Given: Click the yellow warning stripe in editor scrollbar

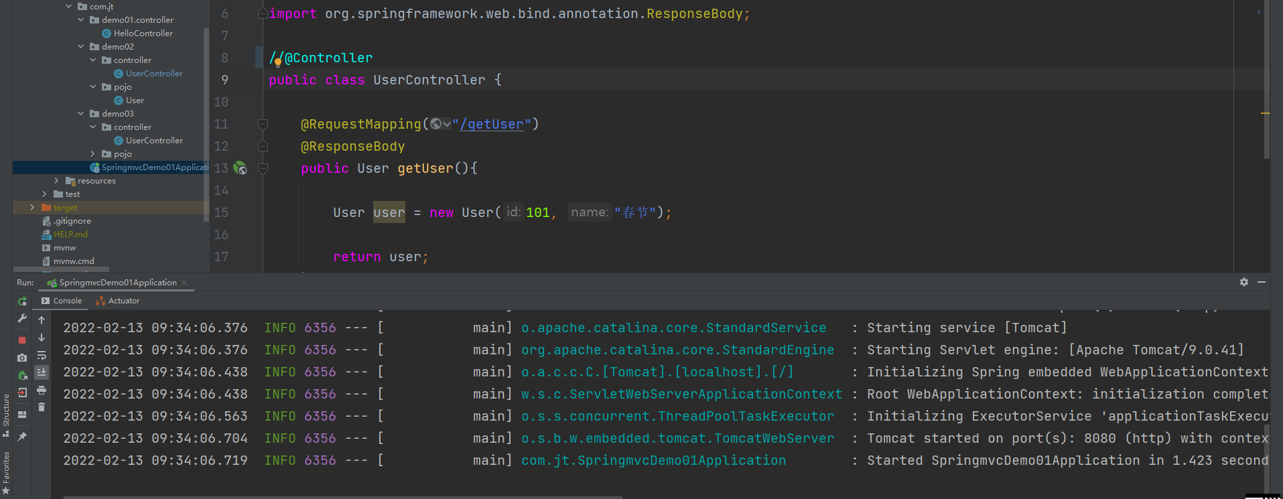Looking at the screenshot, I should (1266, 113).
